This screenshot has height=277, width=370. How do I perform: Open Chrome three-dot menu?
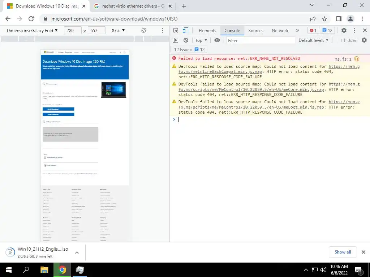click(362, 19)
